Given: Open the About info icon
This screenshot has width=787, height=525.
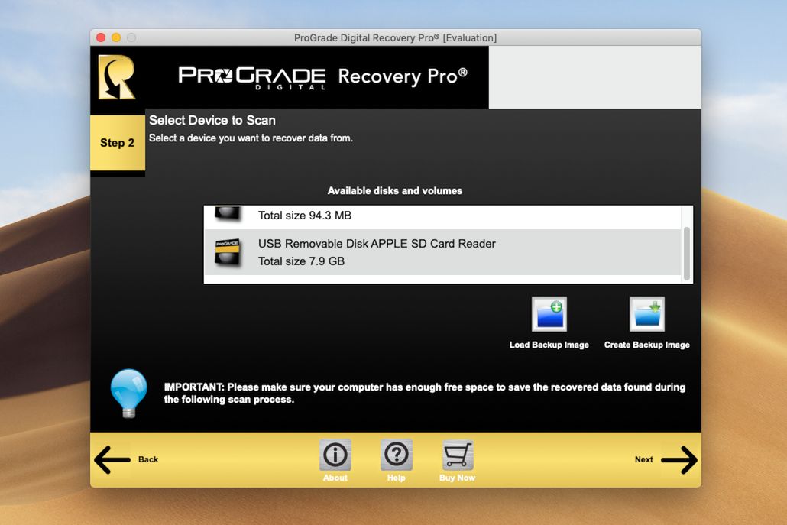Looking at the screenshot, I should pos(335,455).
